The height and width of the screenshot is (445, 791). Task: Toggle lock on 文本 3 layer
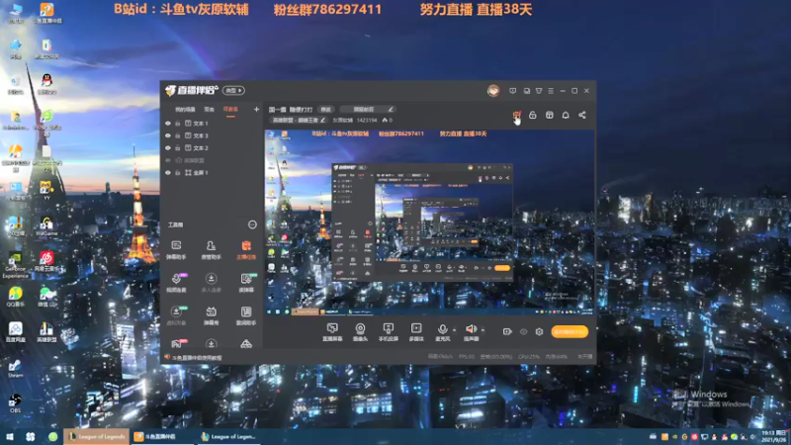178,135
